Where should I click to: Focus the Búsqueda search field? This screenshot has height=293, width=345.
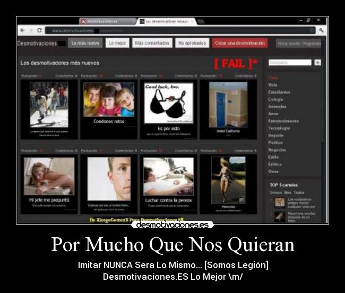pos(290,63)
